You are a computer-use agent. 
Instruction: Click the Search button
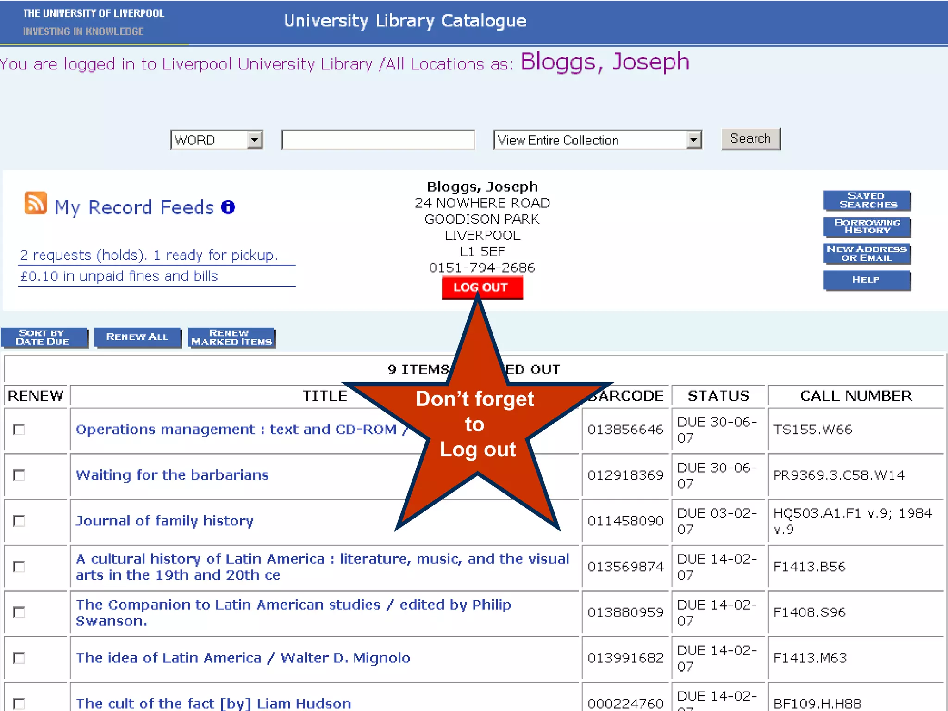(750, 139)
